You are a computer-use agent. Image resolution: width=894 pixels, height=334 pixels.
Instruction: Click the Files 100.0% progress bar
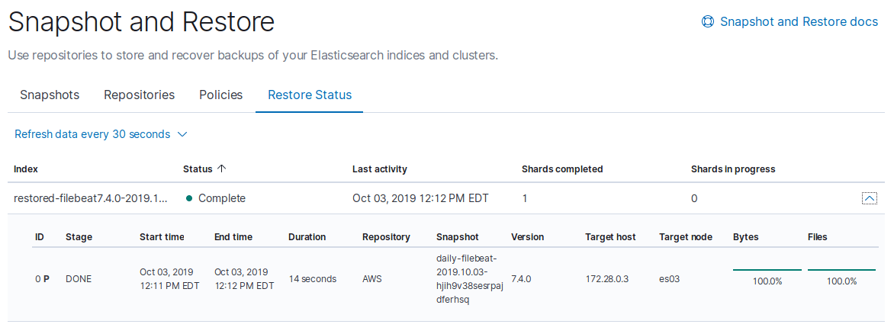(x=841, y=270)
